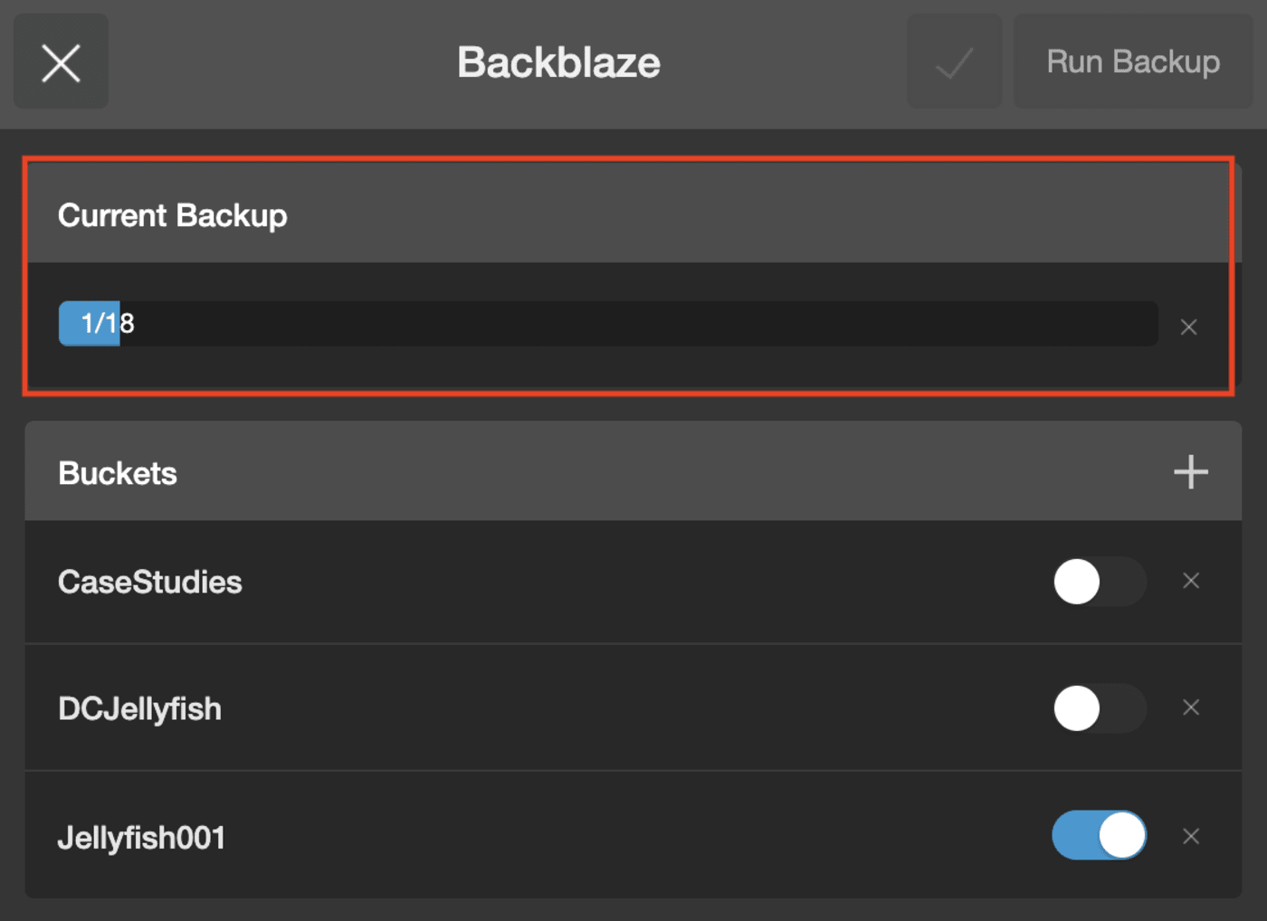Remove the Jellyfish001 bucket using its X icon

click(1191, 835)
